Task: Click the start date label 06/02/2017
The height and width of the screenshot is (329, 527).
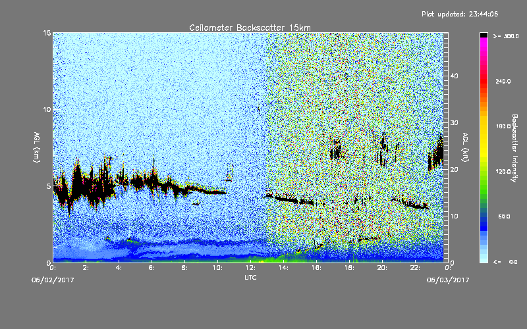Action: 53,280
